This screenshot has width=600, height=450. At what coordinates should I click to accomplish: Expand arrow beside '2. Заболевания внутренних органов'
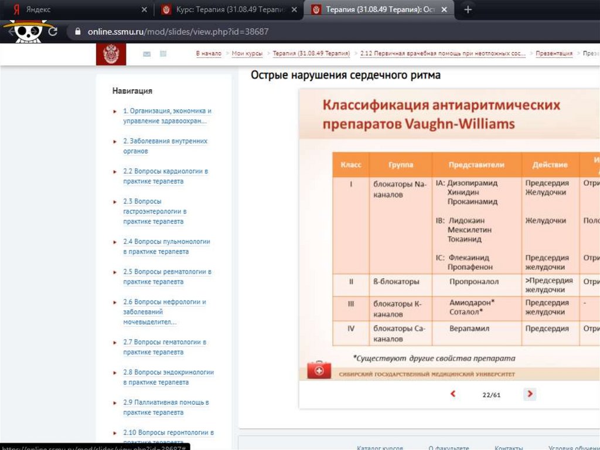(115, 142)
